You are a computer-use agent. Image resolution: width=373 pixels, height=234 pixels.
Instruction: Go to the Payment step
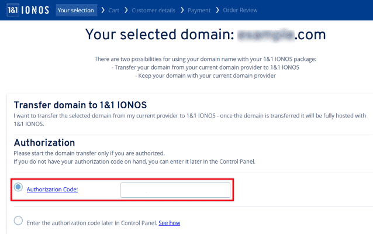tap(199, 11)
